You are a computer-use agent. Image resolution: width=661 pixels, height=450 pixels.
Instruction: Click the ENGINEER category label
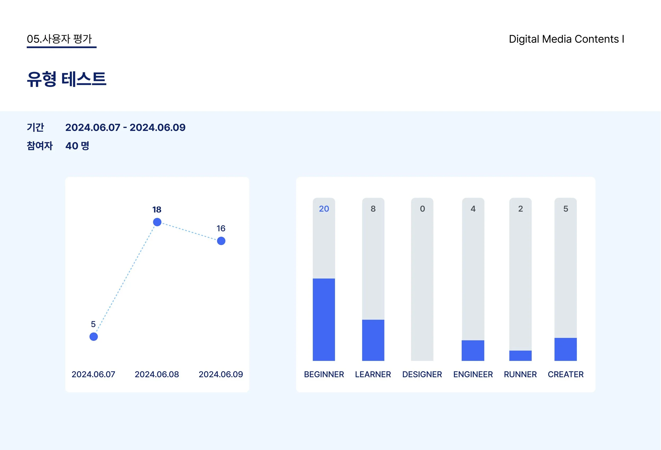(x=473, y=374)
